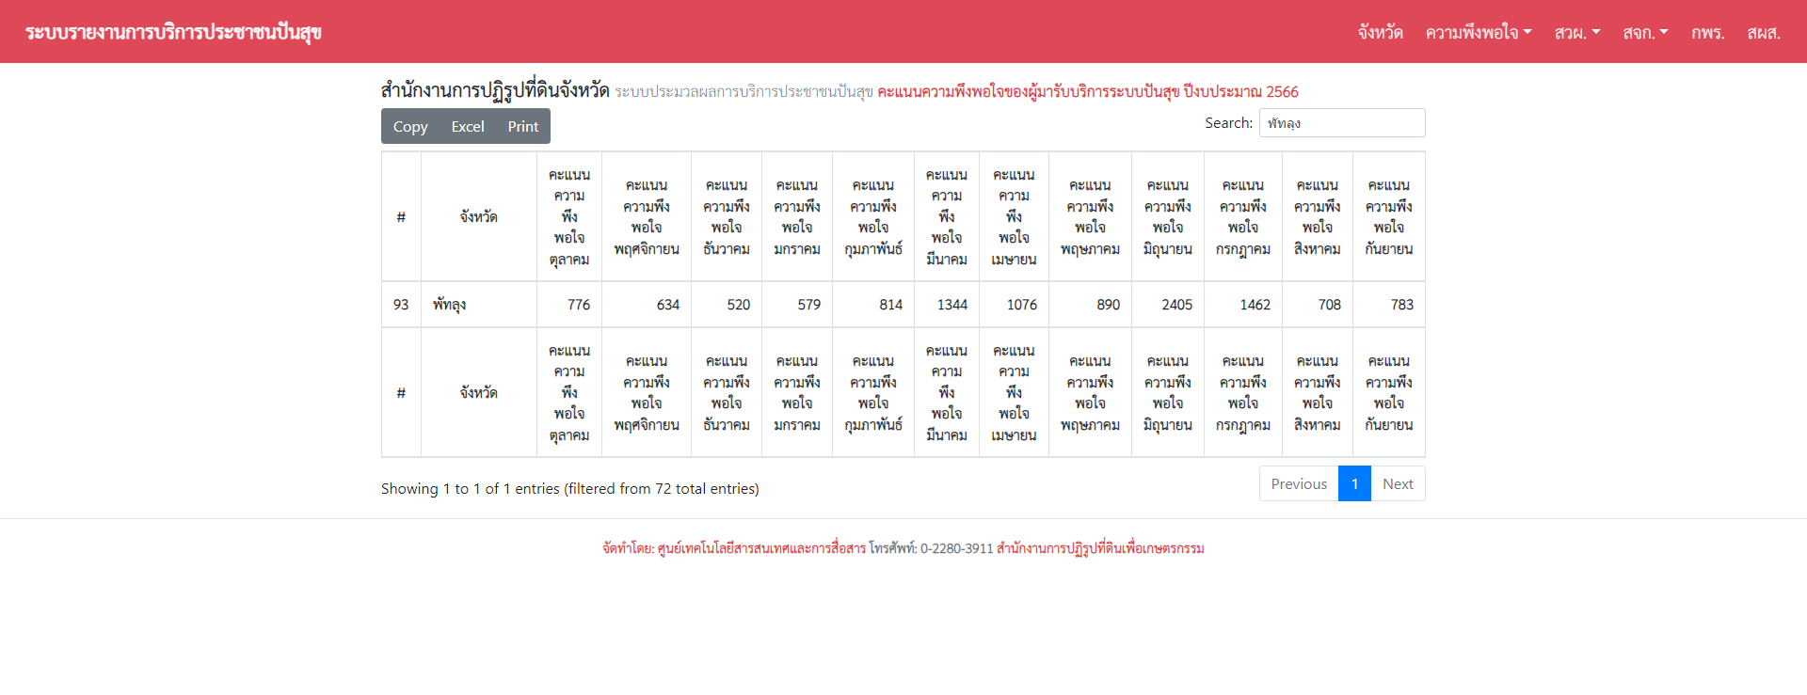Click the value 776 cell
Screen dimensions: 1807x695
569,305
